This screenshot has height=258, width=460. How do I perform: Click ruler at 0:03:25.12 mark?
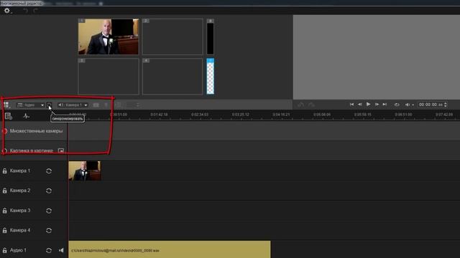pos(241,115)
